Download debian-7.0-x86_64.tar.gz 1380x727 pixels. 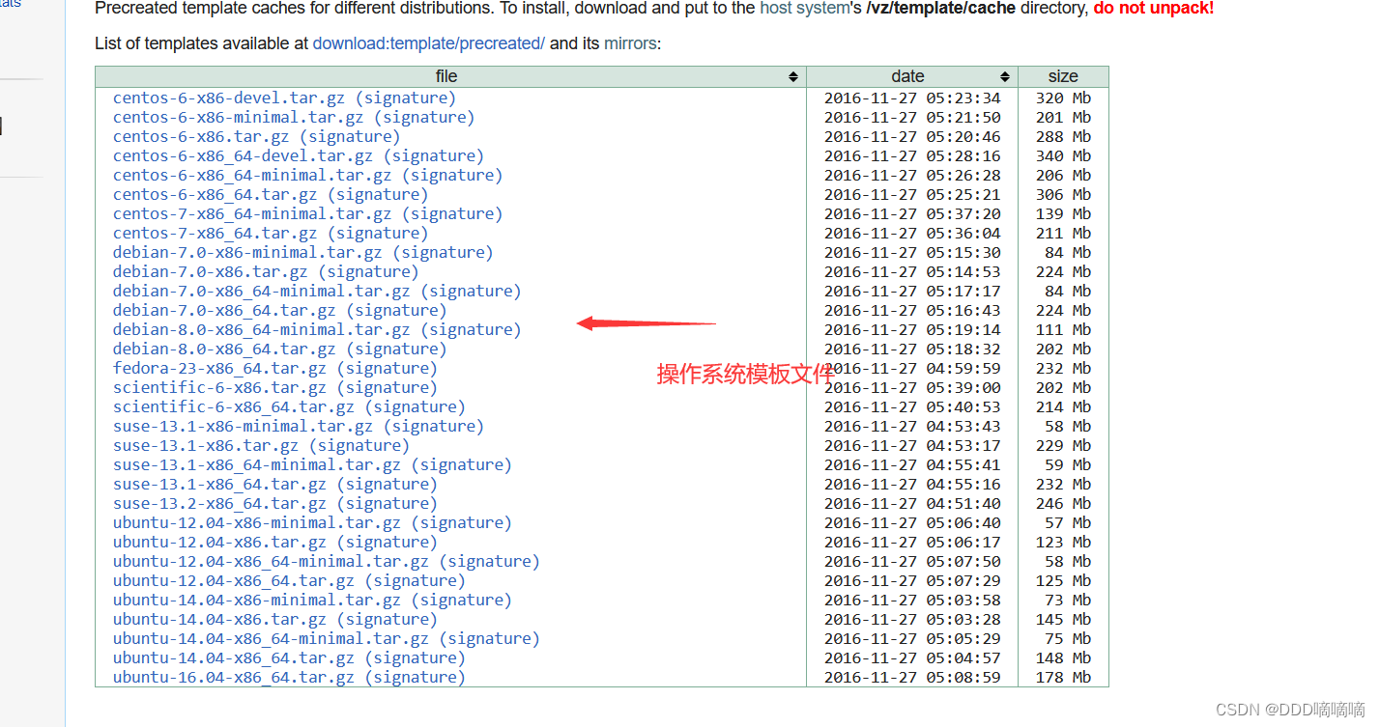click(224, 310)
